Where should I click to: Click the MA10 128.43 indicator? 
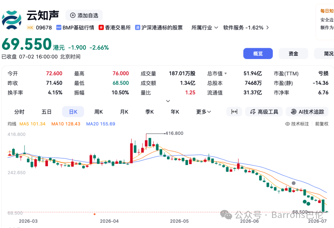coord(66,124)
